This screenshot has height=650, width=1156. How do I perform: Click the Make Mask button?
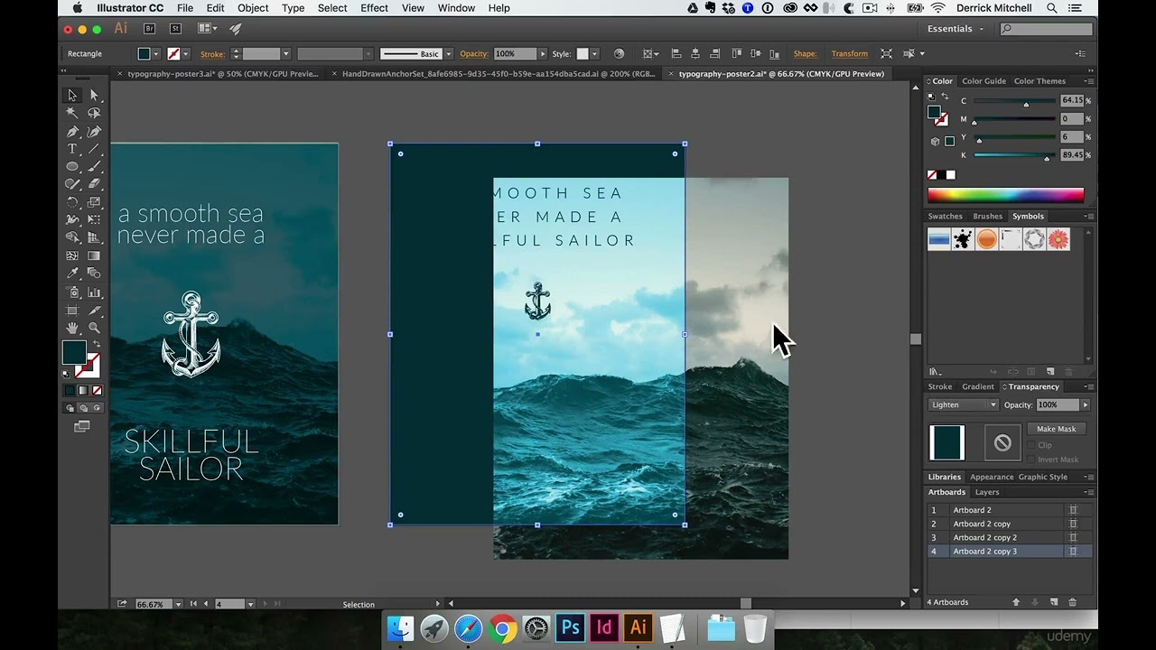pyautogui.click(x=1056, y=429)
